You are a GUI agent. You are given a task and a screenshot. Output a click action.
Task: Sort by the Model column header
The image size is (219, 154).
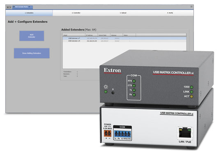coord(74,35)
